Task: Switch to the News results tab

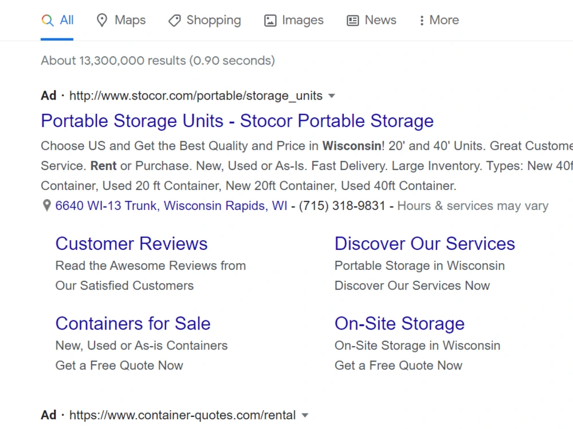Action: 371,20
